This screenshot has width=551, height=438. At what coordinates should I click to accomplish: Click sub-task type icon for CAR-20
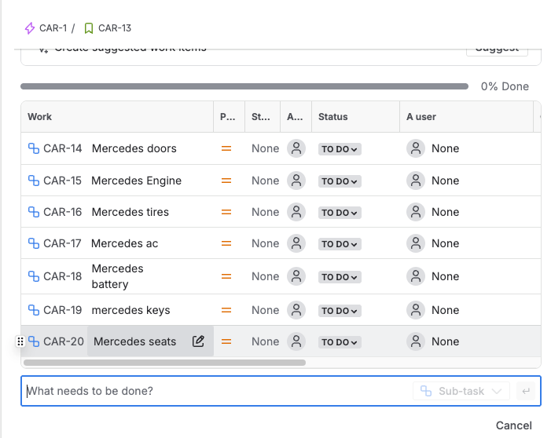click(34, 341)
